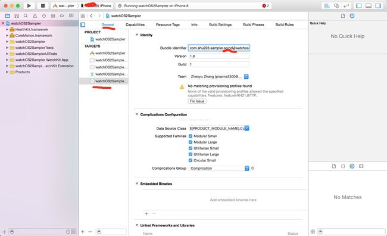Remove selected target with minus

[x=90, y=232]
